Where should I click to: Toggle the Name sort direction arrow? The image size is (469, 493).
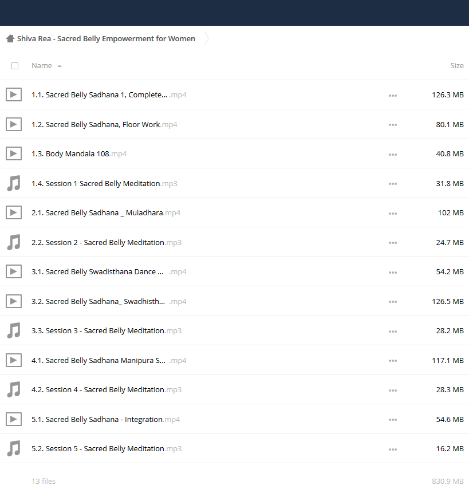[60, 66]
